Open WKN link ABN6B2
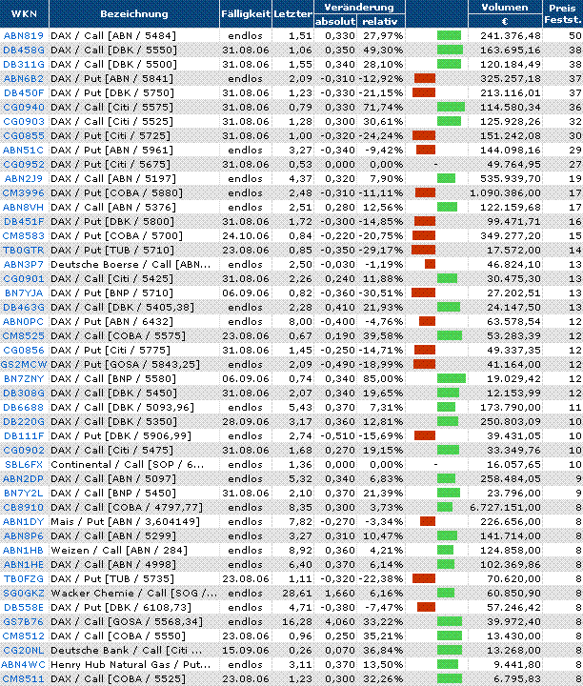This screenshot has height=686, width=583. coord(24,79)
